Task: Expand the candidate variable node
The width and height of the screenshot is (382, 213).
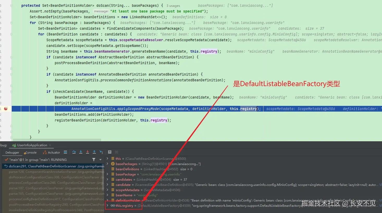Action: pyautogui.click(x=107, y=185)
